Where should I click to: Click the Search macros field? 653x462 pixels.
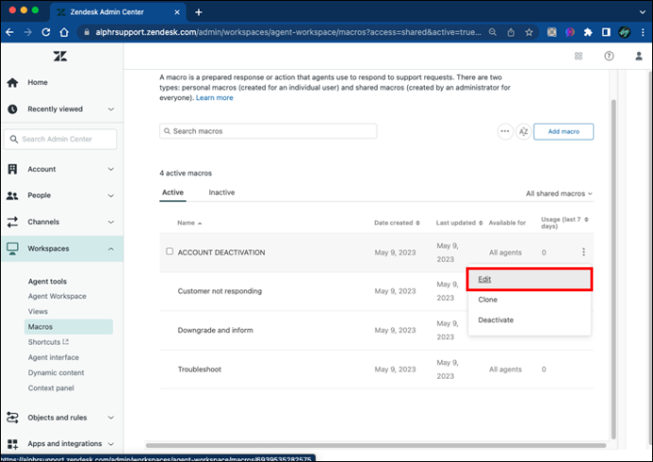(x=268, y=131)
